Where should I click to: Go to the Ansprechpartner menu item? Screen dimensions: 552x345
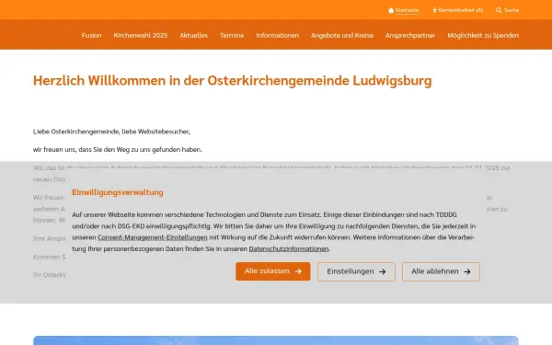[x=410, y=35]
